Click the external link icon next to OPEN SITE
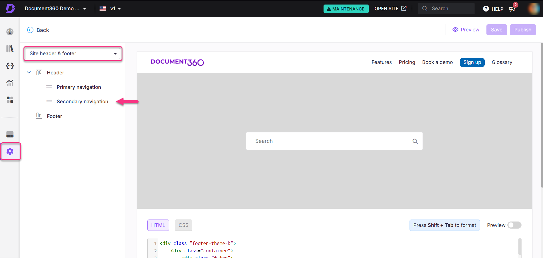543x258 pixels. tap(404, 8)
